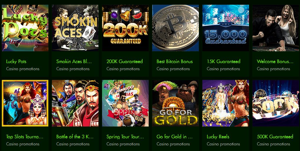Select the Bitcoin coin image
Viewport: 300px width, 151px height.
point(176,28)
